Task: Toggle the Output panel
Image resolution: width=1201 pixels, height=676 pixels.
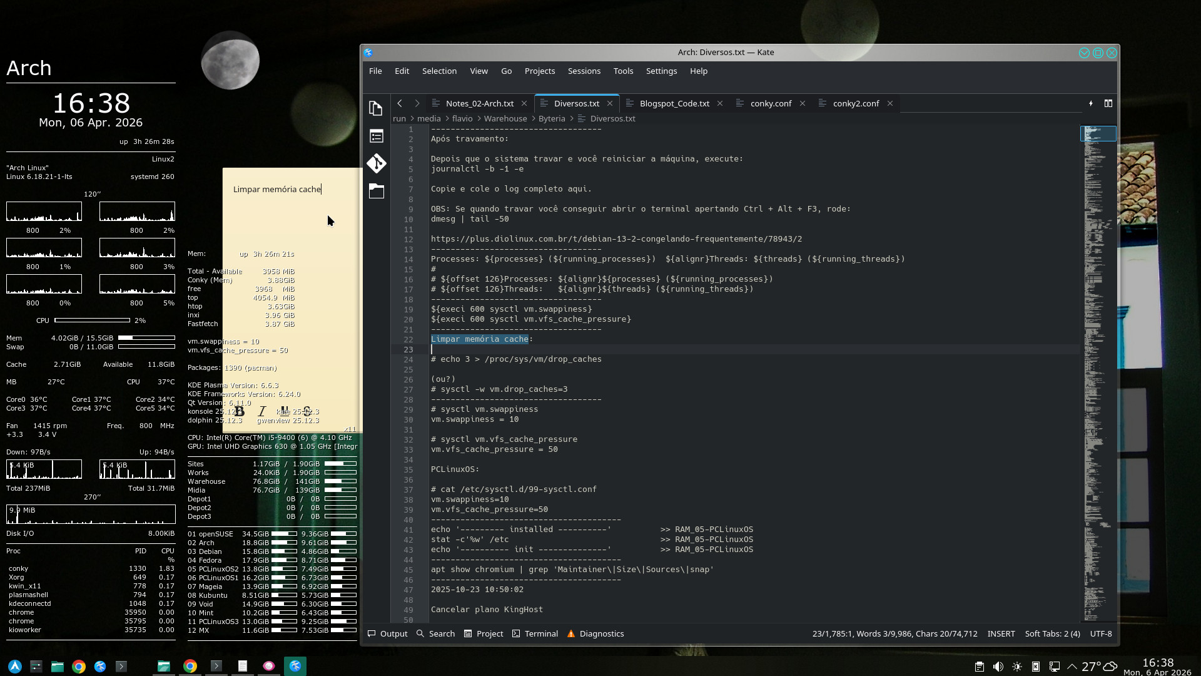Action: point(388,633)
